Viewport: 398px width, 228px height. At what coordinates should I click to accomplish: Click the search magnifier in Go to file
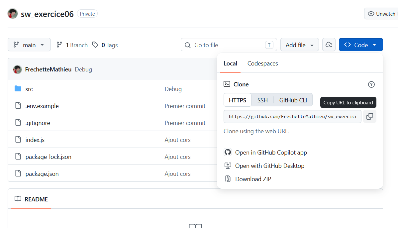(188, 45)
